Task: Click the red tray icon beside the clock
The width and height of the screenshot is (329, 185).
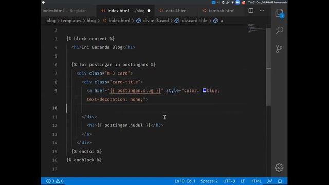Action: 243,2
